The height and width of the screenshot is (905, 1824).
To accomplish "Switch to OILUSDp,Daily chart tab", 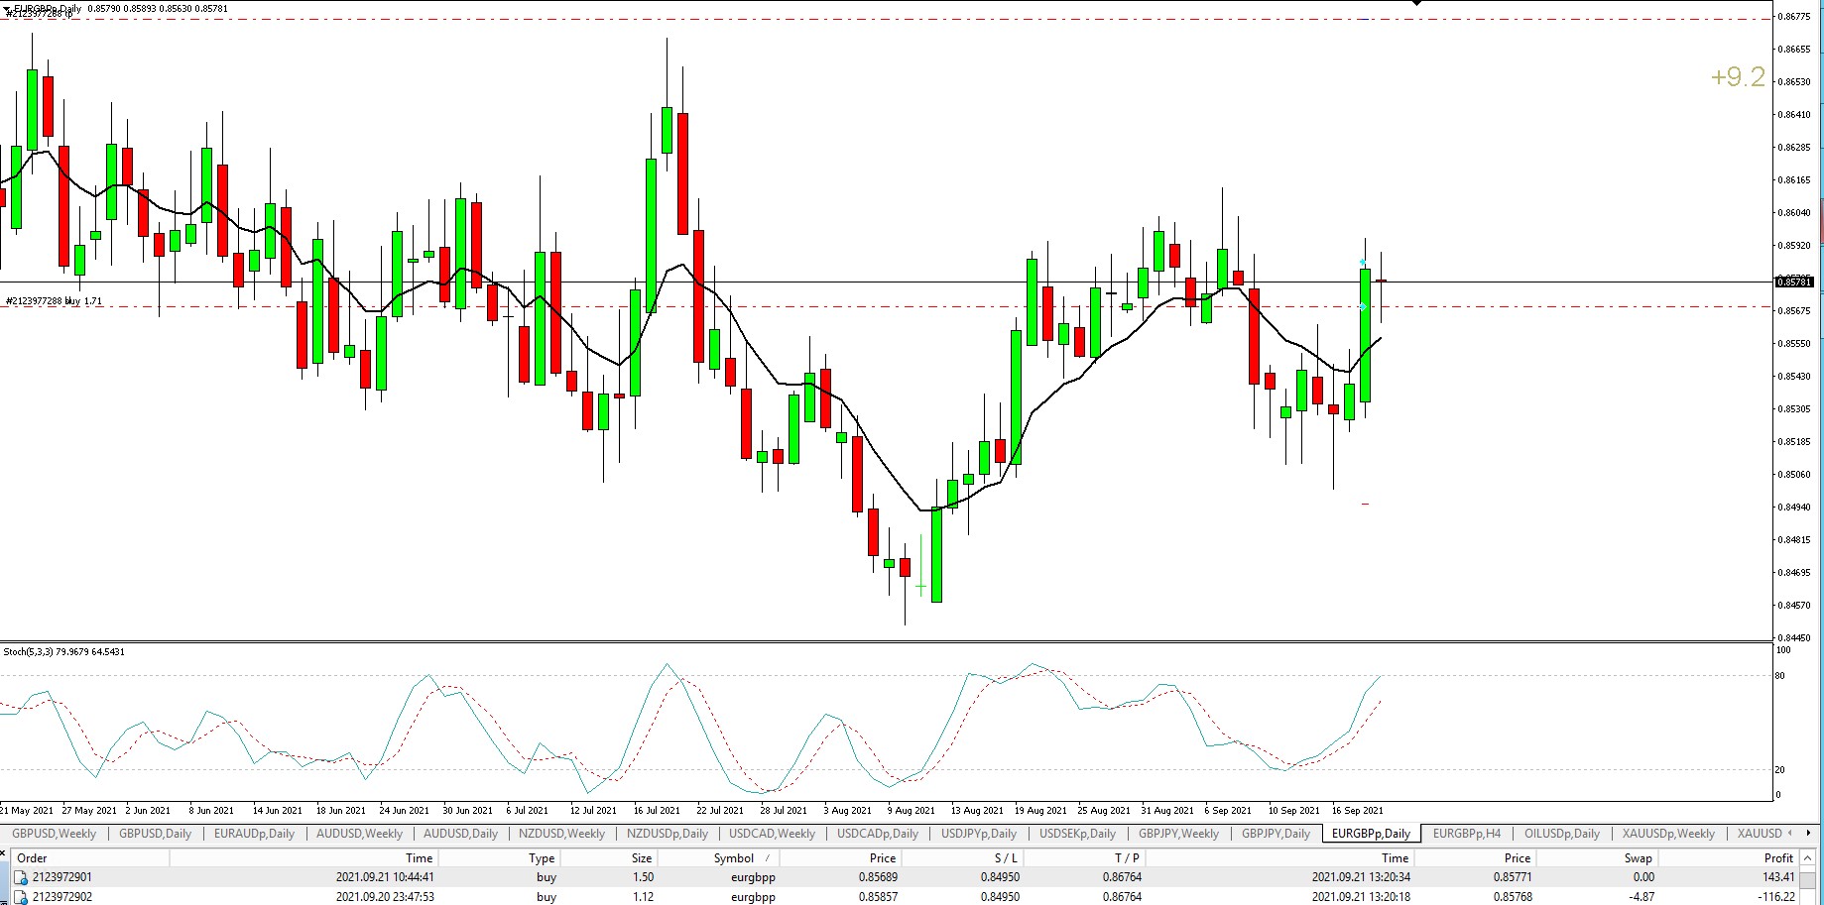I will tap(1561, 834).
